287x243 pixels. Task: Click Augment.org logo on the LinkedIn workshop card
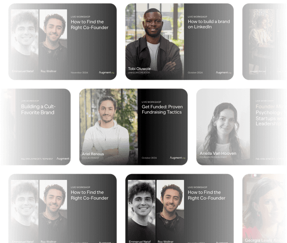click(x=223, y=72)
